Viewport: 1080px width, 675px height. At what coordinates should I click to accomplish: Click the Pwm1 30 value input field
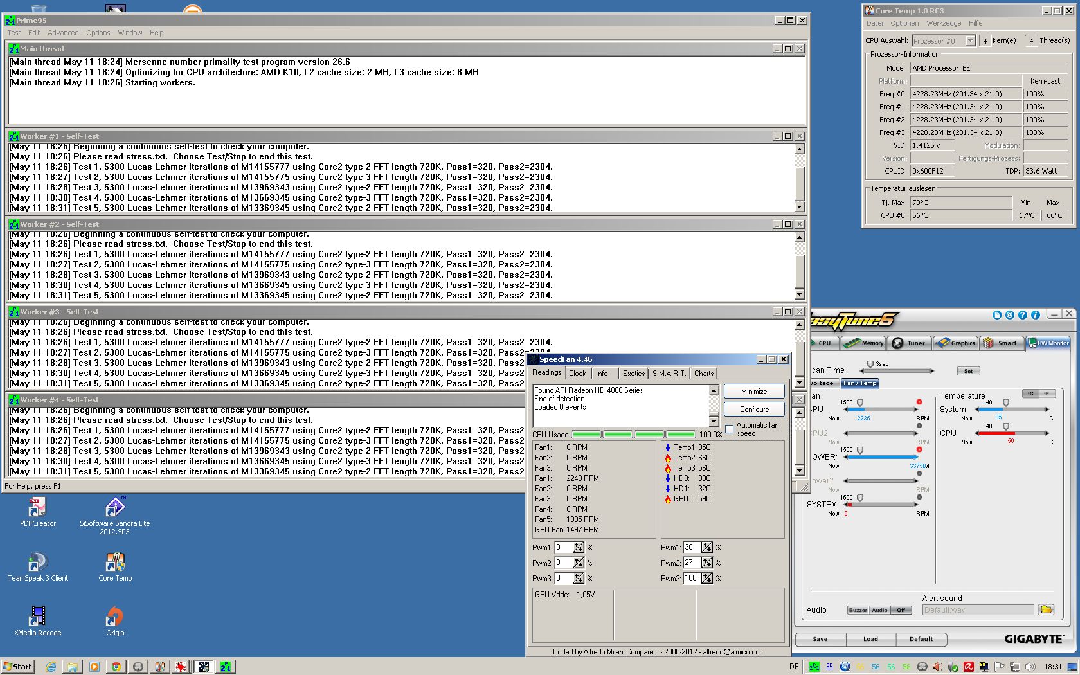(692, 548)
